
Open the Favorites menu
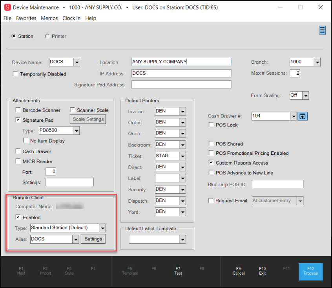[26, 18]
